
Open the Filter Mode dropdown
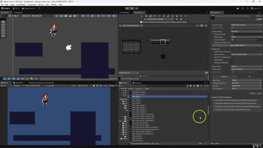tap(246, 69)
